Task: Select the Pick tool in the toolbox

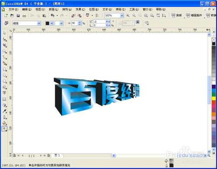Action: coord(4,33)
